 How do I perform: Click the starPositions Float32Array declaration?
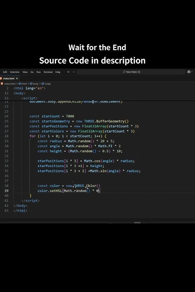point(84,126)
